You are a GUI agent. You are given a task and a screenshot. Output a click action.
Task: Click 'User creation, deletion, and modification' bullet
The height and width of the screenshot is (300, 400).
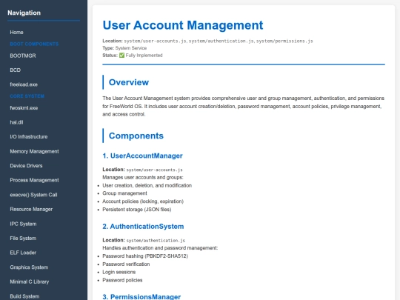pyautogui.click(x=147, y=186)
